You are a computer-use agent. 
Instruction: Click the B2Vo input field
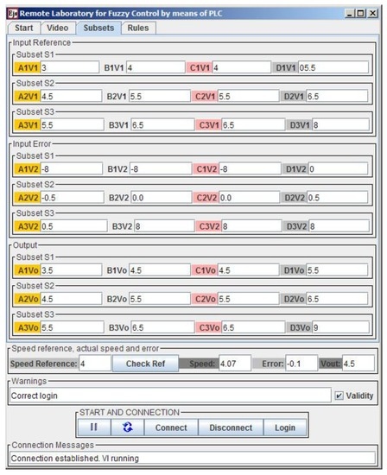click(x=160, y=299)
